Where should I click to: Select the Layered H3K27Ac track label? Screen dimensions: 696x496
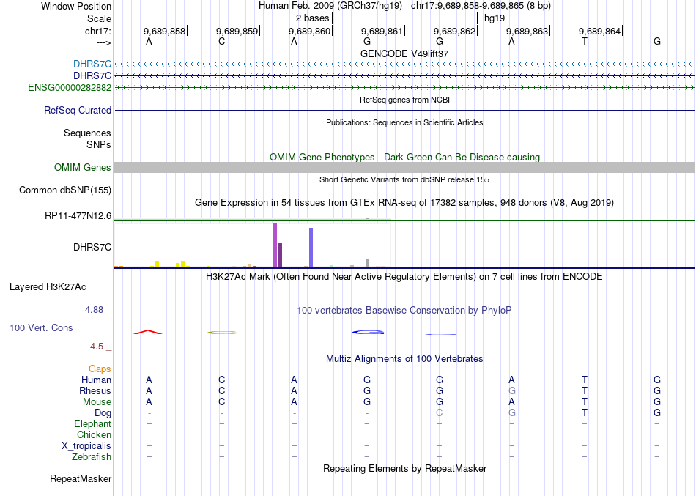48,287
